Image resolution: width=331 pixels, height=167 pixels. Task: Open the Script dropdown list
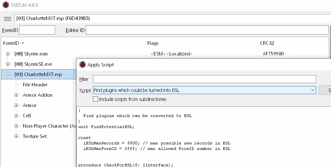pos(313,90)
